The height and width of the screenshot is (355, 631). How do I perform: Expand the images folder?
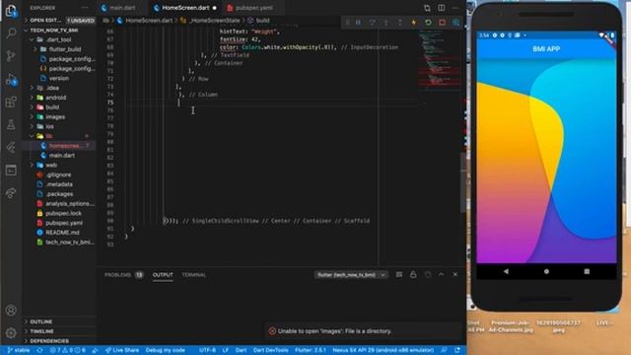click(59, 116)
